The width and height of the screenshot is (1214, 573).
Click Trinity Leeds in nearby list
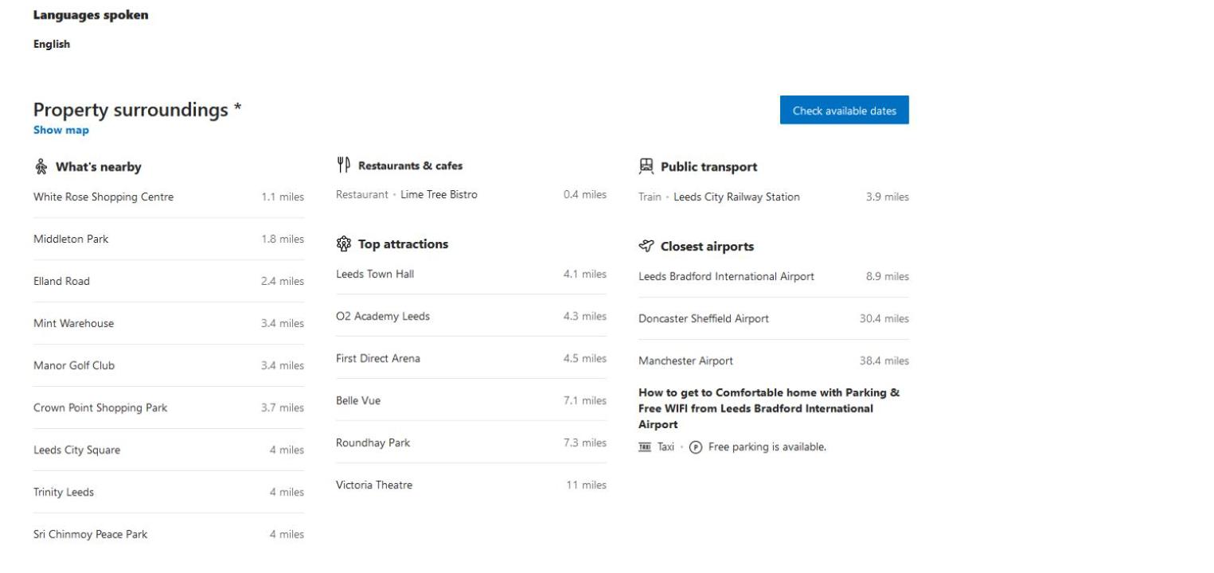(169, 493)
